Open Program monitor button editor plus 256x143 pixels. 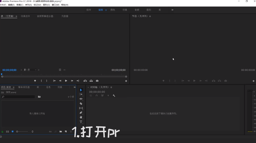(x=253, y=81)
